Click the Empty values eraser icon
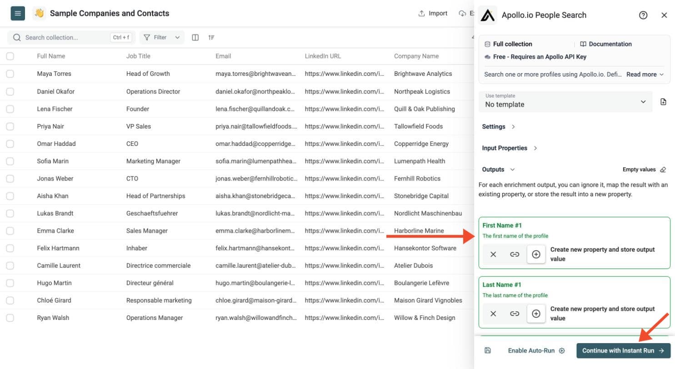 point(663,170)
